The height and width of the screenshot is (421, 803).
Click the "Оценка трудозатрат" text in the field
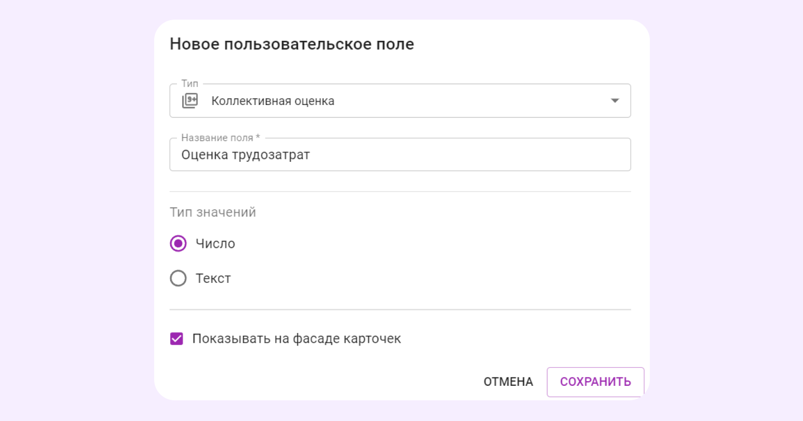click(245, 155)
